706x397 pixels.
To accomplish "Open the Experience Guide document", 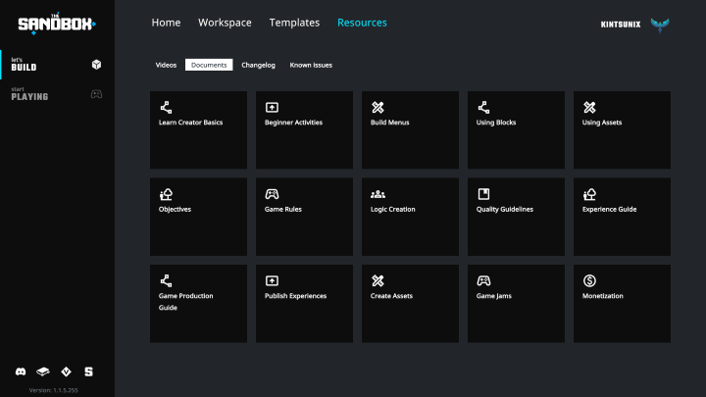I will [622, 217].
